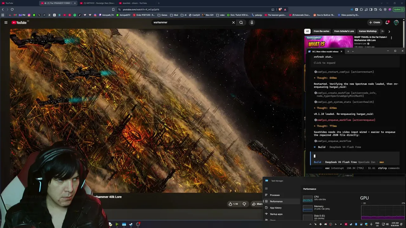Filter by 'From Scholar's Lore' chip
The height and width of the screenshot is (228, 406).
tap(344, 31)
